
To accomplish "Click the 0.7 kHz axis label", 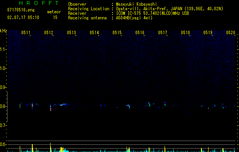I will (3, 125).
